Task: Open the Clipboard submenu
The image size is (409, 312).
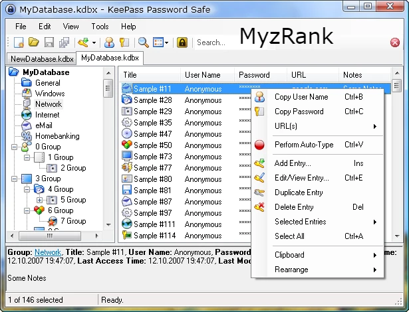Action: [x=317, y=255]
